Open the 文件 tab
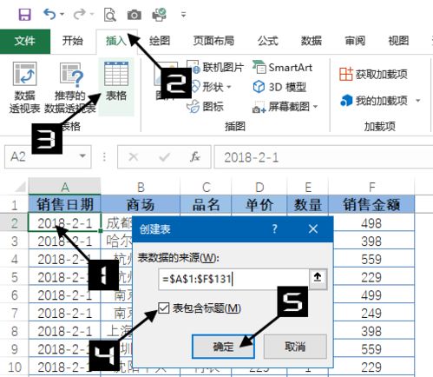433x377 pixels. [25, 41]
